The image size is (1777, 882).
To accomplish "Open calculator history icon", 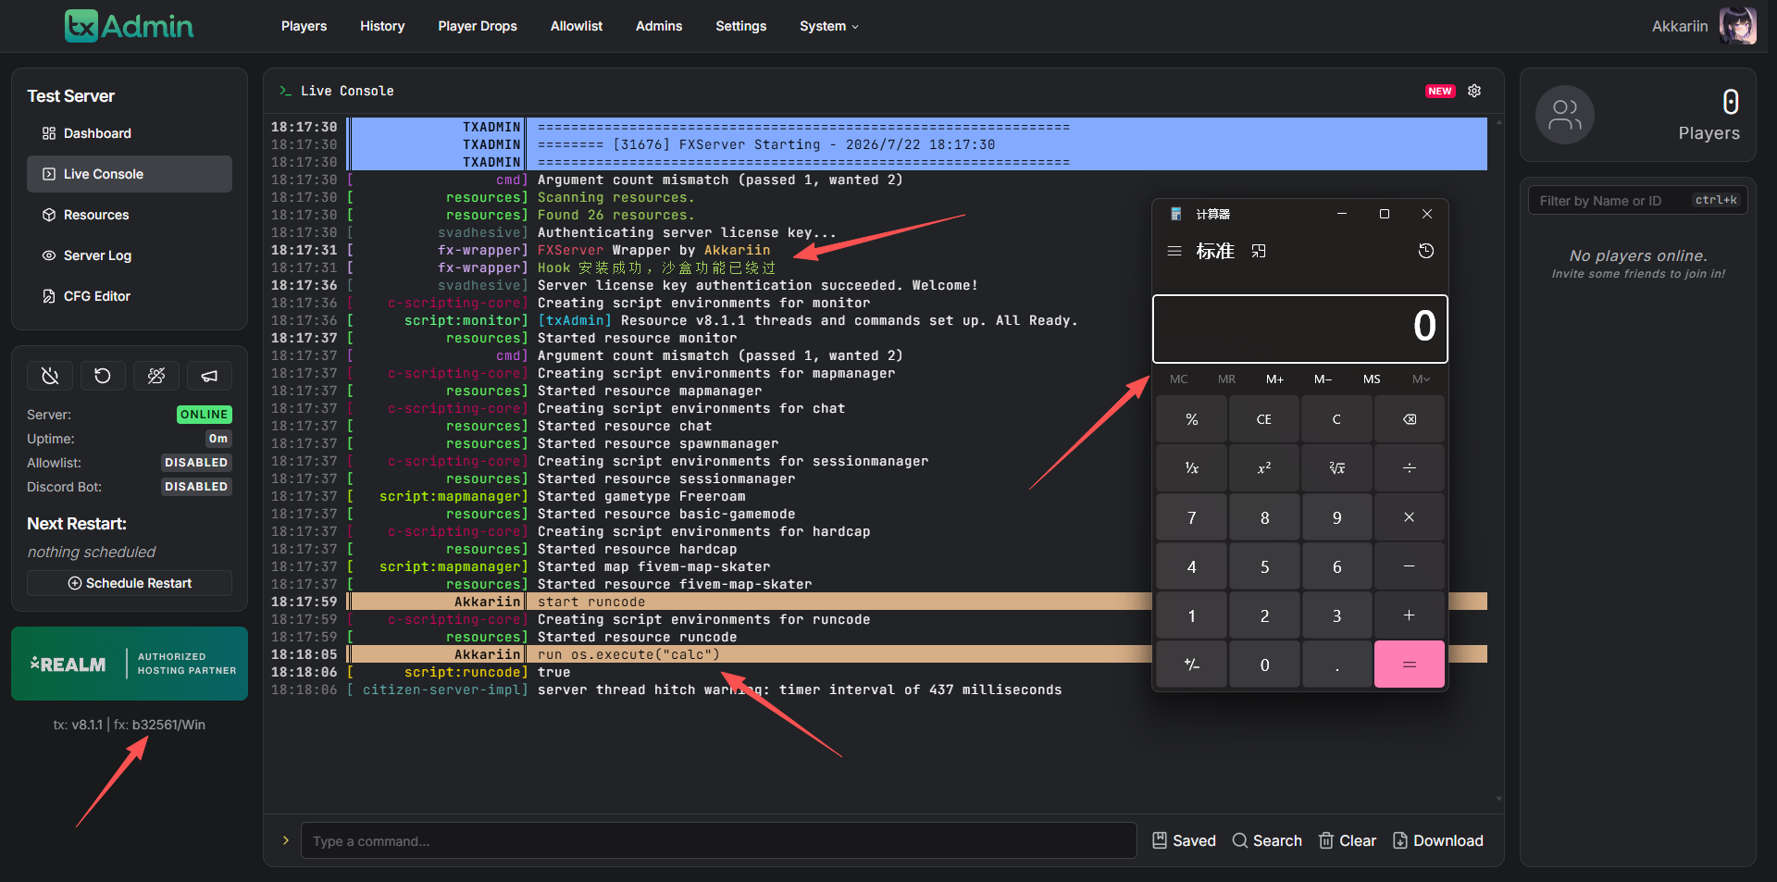I will (1426, 251).
